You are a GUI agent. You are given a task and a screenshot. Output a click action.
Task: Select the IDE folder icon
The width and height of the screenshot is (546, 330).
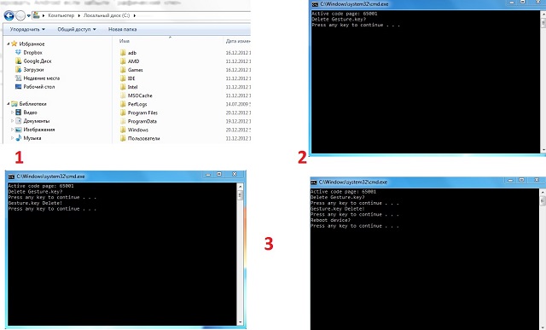click(123, 78)
